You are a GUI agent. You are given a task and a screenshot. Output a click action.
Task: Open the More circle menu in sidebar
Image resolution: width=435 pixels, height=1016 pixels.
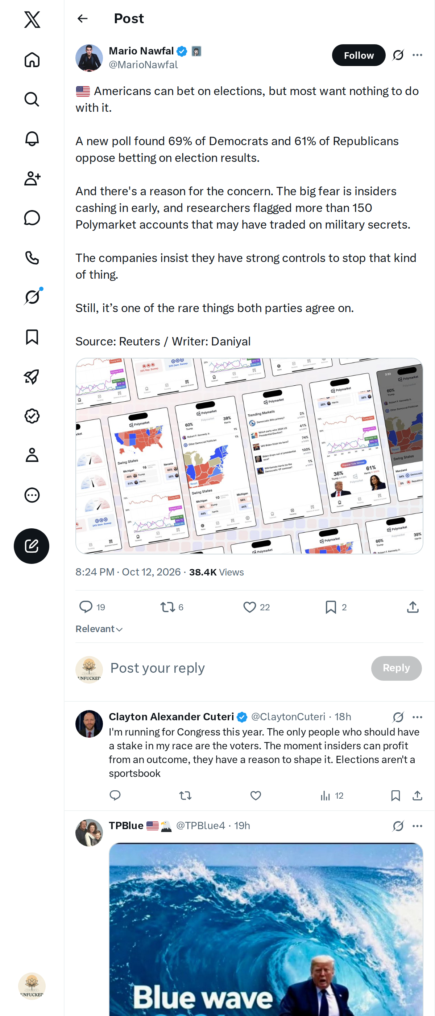point(32,495)
